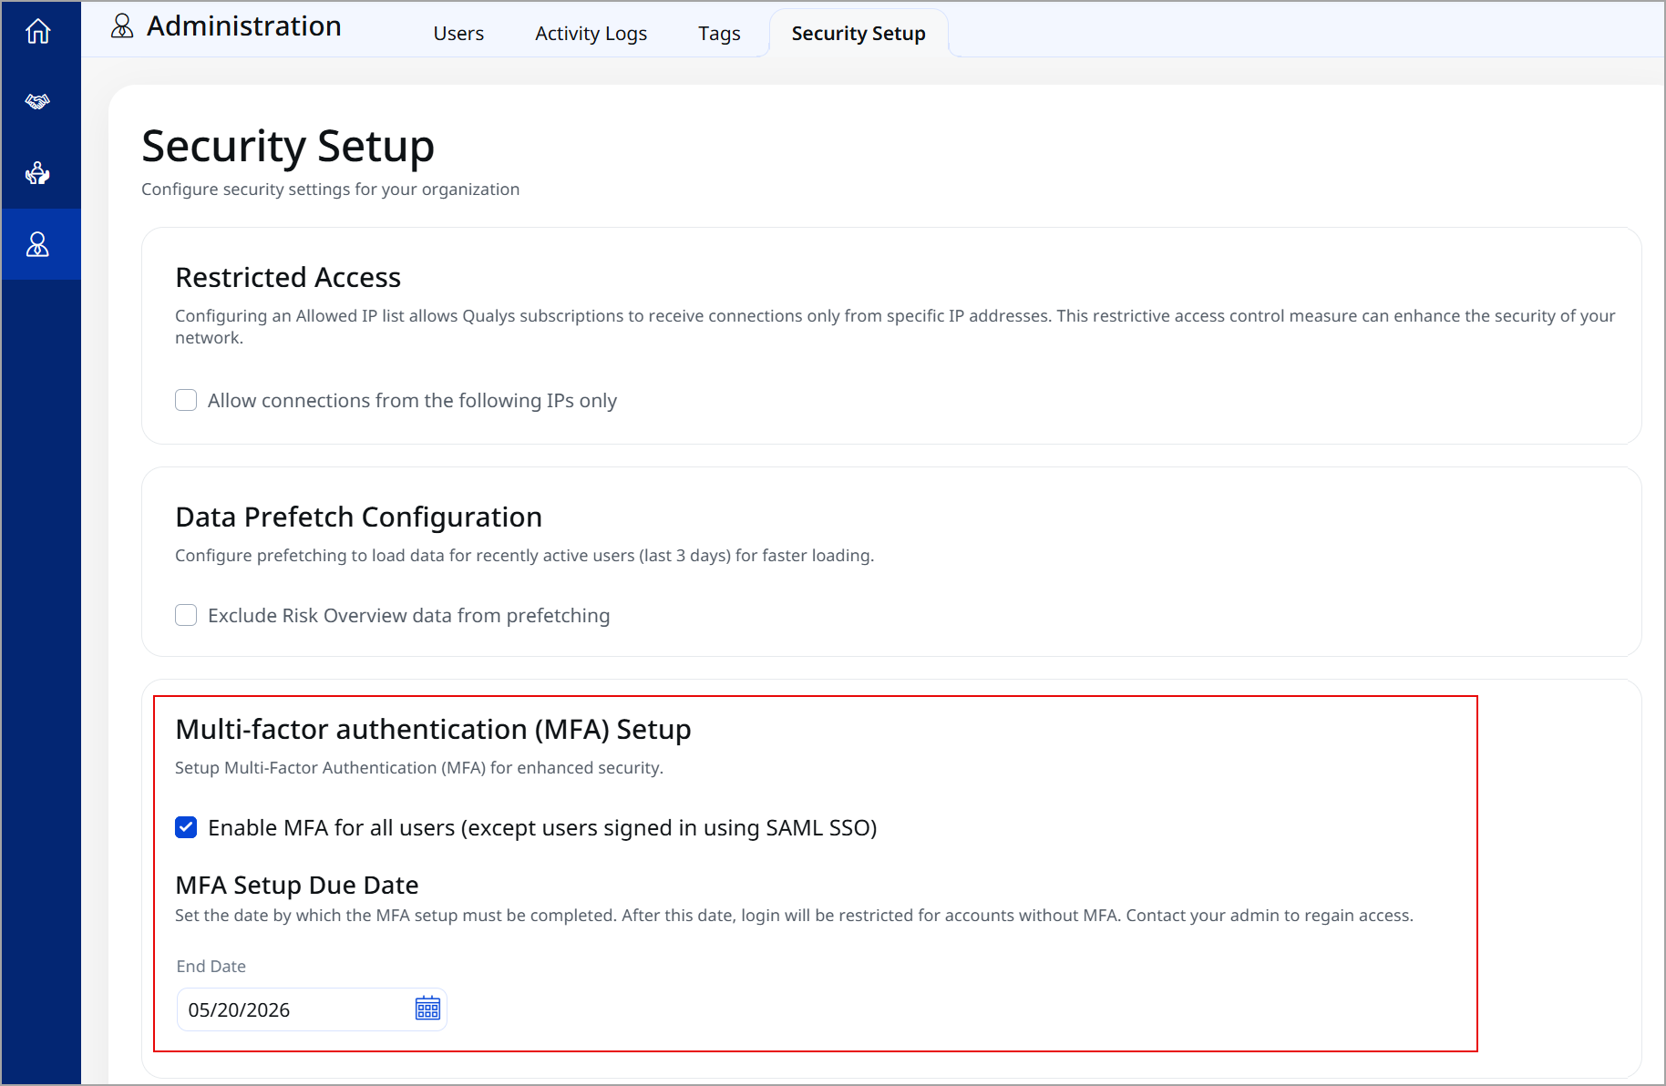Click the 'Configuring an Allowed IP list' description
The image size is (1666, 1086).
[x=895, y=326]
